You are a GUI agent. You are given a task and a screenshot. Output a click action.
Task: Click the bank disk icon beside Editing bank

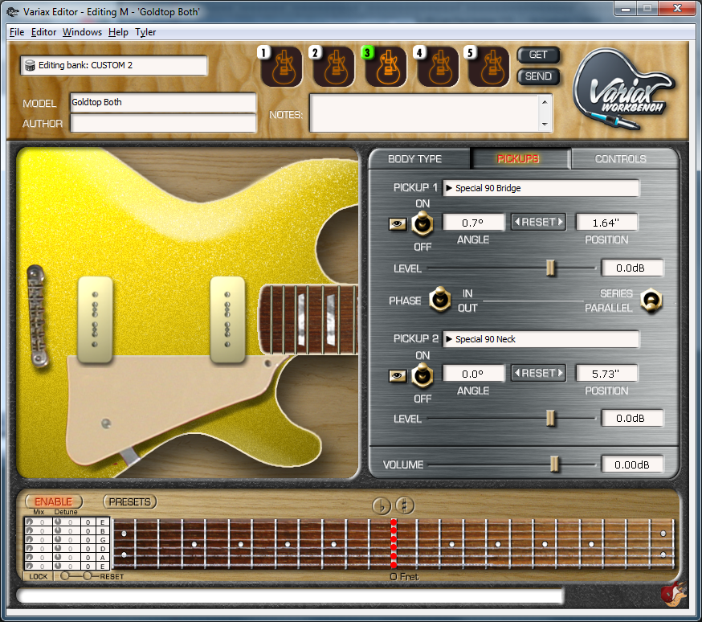point(30,65)
